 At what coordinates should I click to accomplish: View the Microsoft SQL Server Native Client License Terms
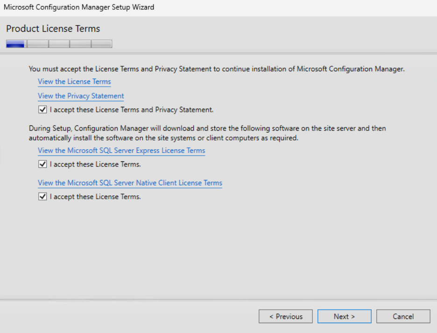coord(130,183)
